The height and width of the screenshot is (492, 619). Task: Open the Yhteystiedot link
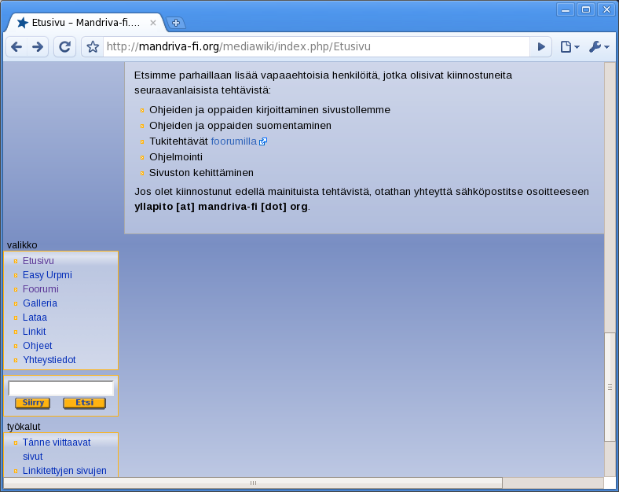(x=49, y=361)
